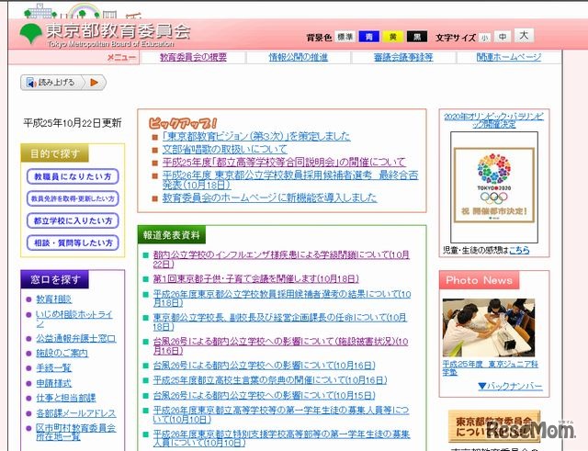Viewport: 588px width, 451px height.
Task: Open いじめ相談ホットライン link
Action: (74, 319)
